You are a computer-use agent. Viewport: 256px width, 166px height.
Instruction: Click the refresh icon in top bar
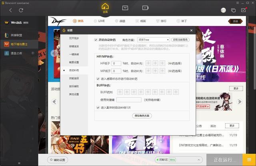pyautogui.click(x=21, y=10)
